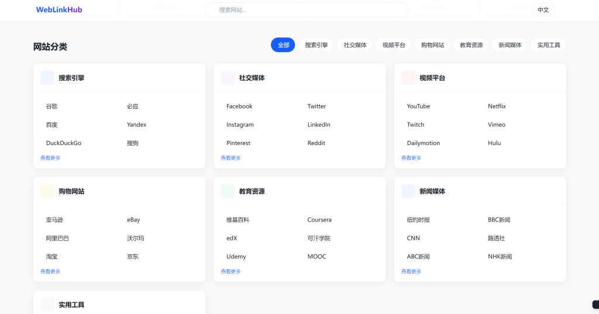This screenshot has height=314, width=599.
Task: Open the Coursera link
Action: coord(320,220)
